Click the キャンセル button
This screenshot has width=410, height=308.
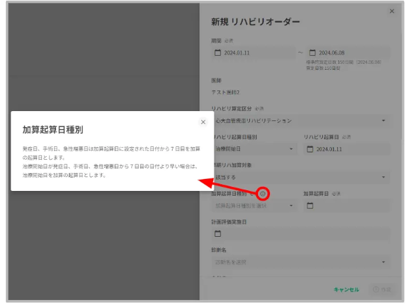coord(346,289)
